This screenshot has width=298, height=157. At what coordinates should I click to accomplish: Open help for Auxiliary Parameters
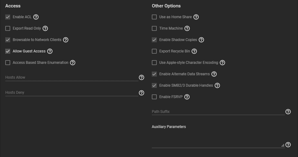(288, 145)
